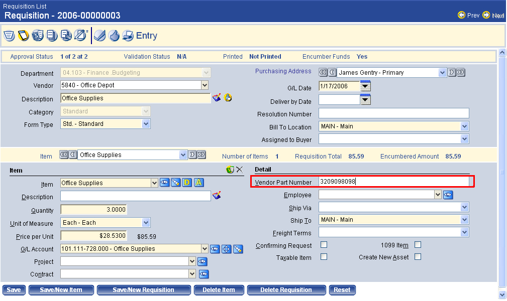Click the 'D' icon next to Item field
The image size is (507, 301).
point(187,183)
